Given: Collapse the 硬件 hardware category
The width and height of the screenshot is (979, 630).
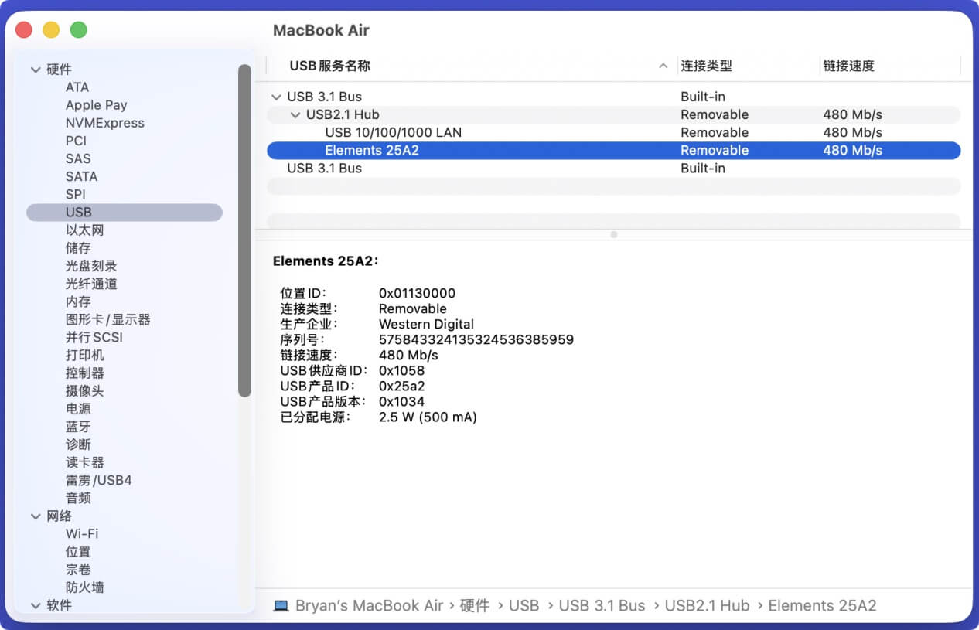Looking at the screenshot, I should pyautogui.click(x=36, y=69).
